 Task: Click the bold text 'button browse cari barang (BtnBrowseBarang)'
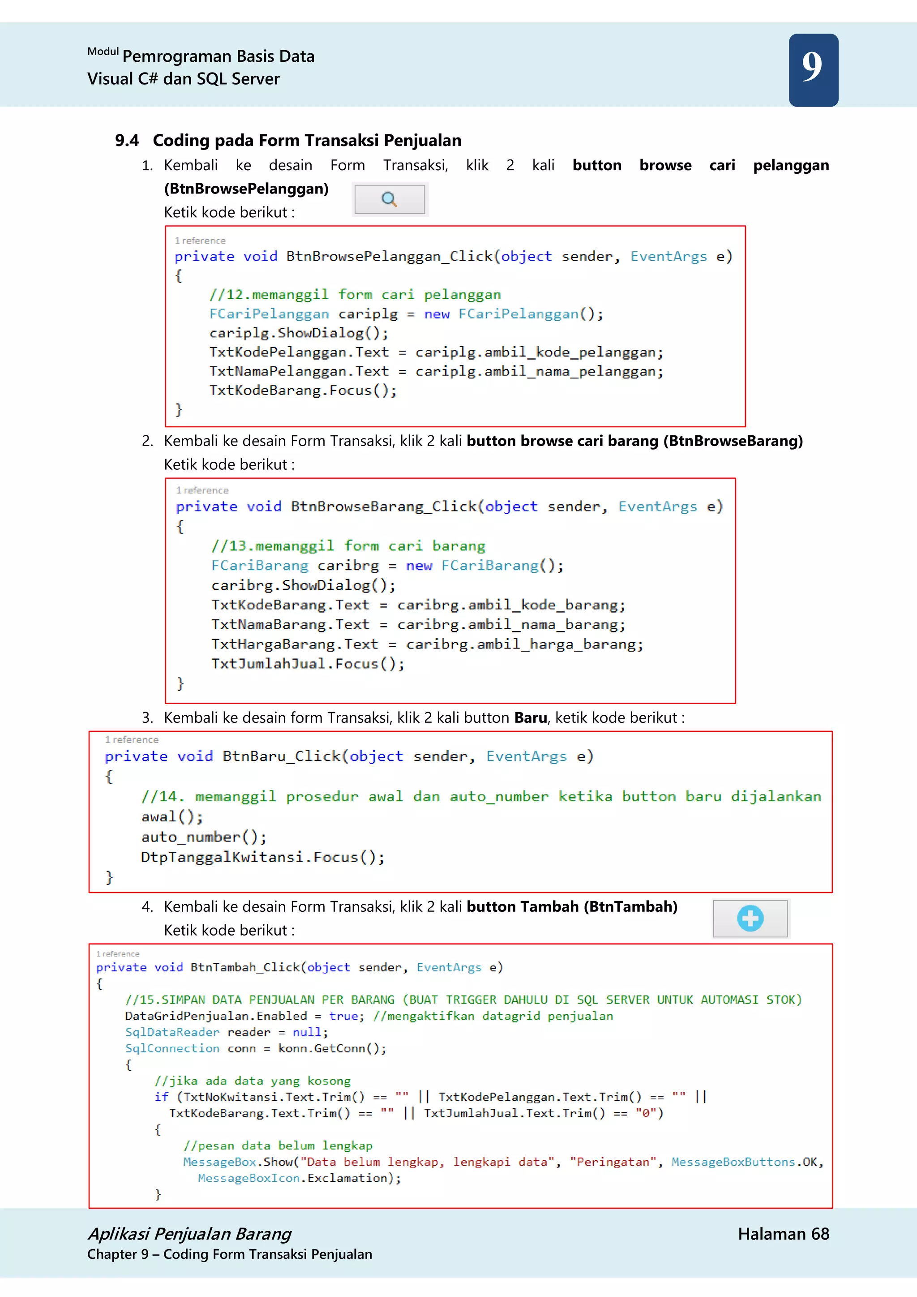tap(634, 441)
